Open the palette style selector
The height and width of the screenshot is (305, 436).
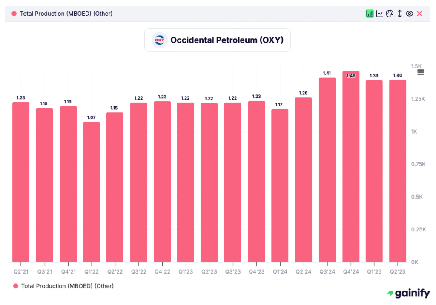[389, 13]
